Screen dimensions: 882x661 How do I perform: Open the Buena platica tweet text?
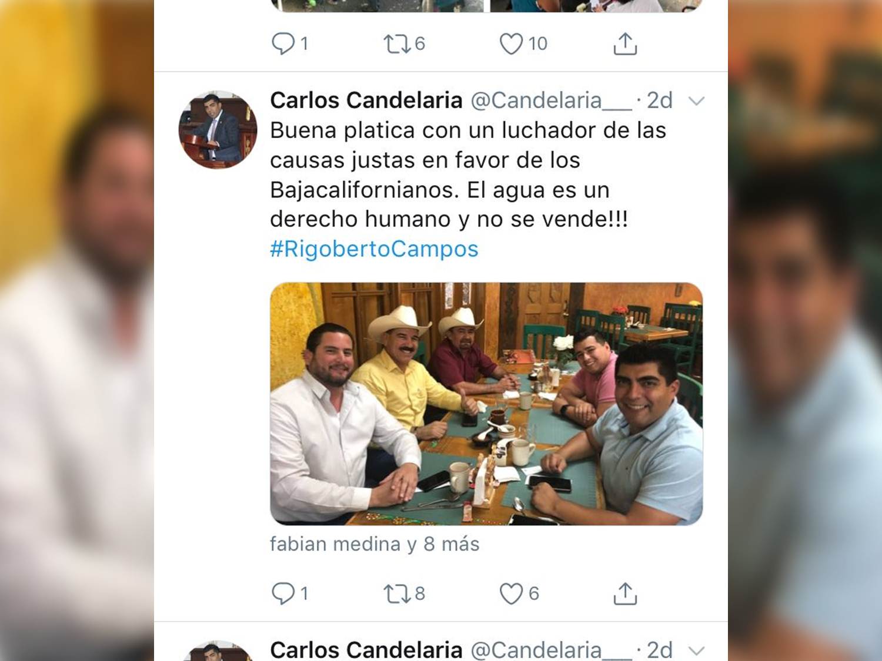pos(468,175)
